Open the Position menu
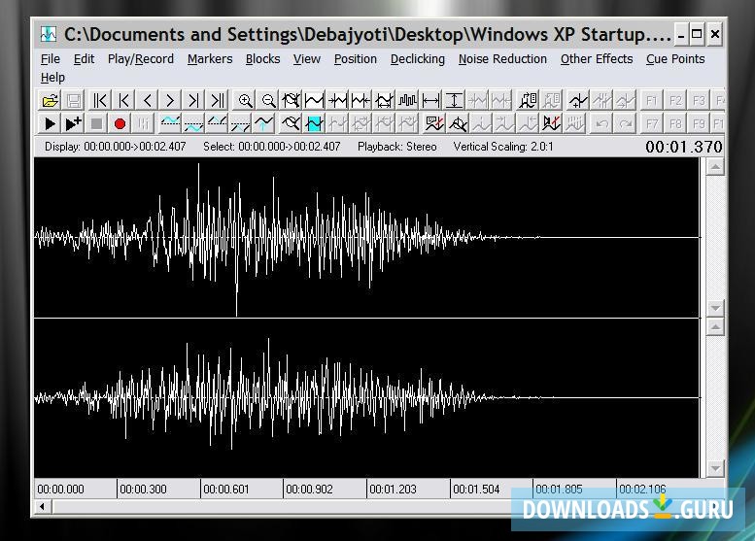Image resolution: width=755 pixels, height=541 pixels. point(356,58)
